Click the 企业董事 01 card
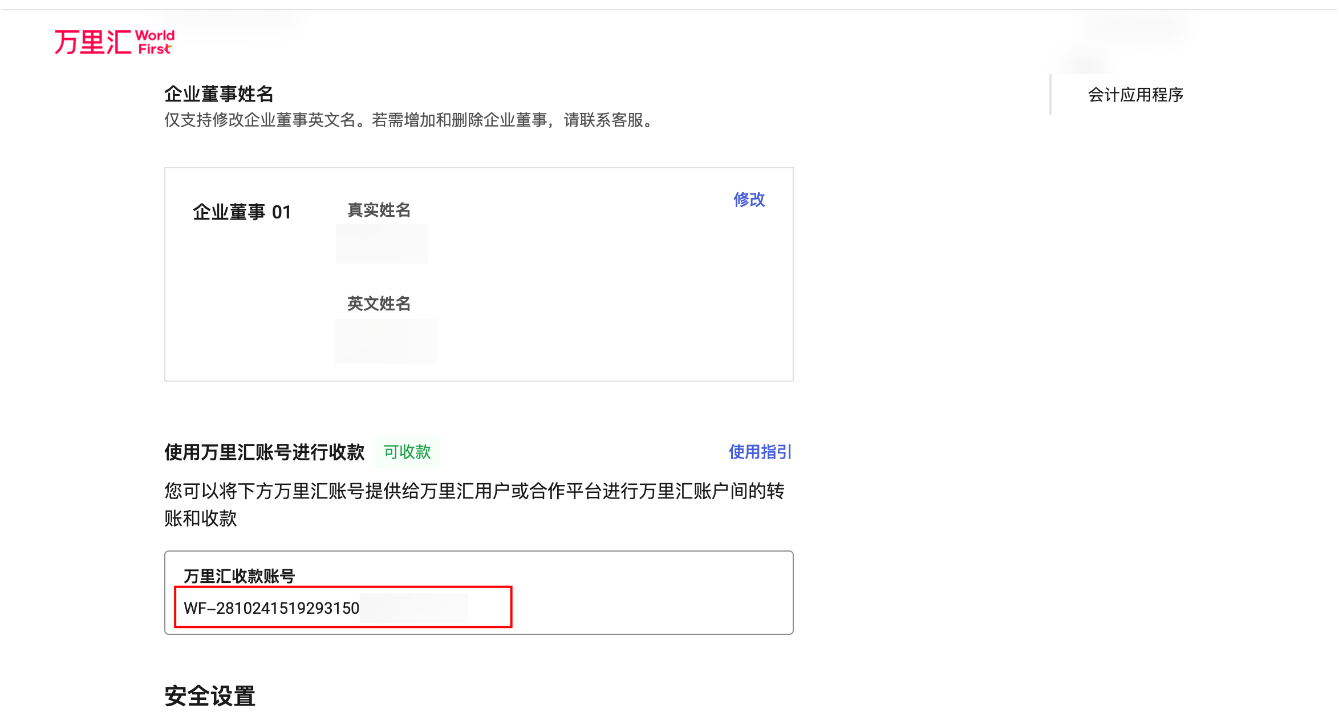 (242, 212)
